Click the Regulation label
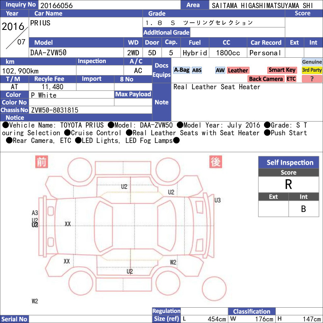 [166, 311]
